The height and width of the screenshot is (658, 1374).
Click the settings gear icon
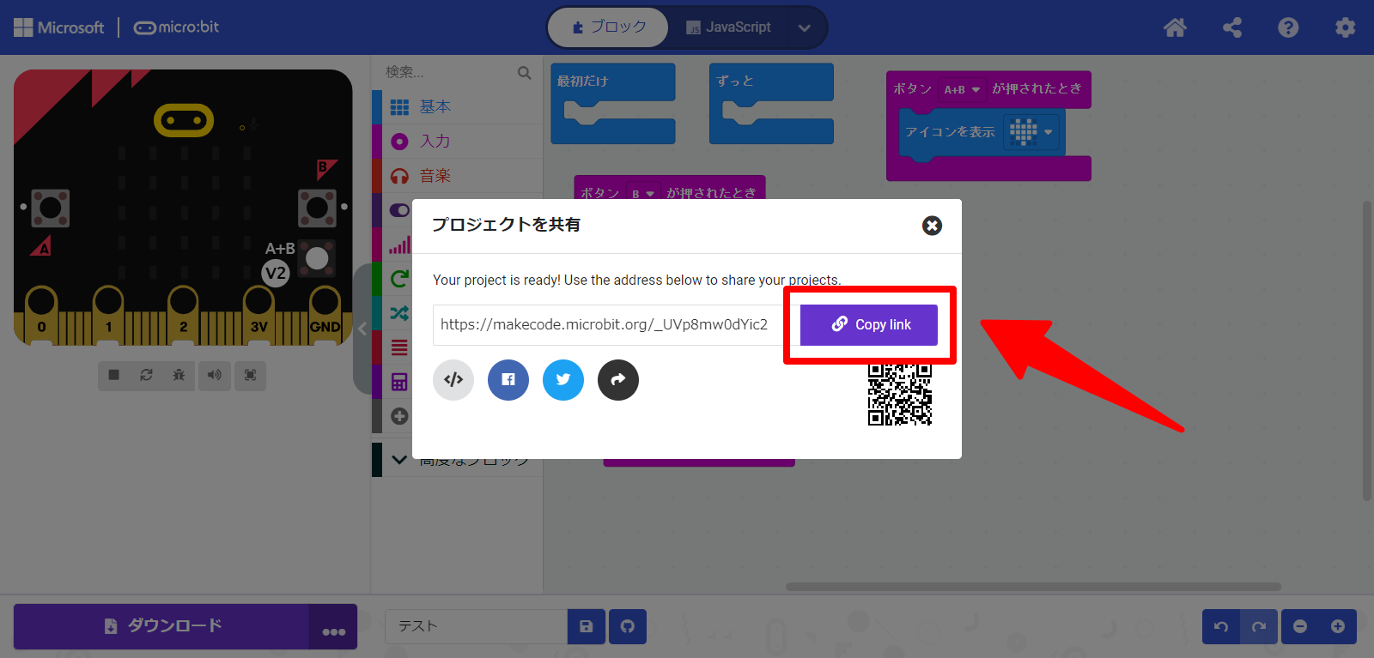1345,27
